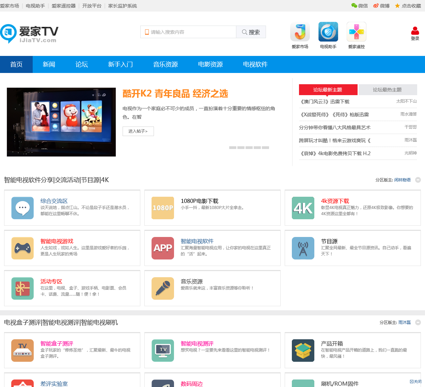Open 电视软件 in the navigation bar
This screenshot has width=425, height=387.
[x=255, y=64]
